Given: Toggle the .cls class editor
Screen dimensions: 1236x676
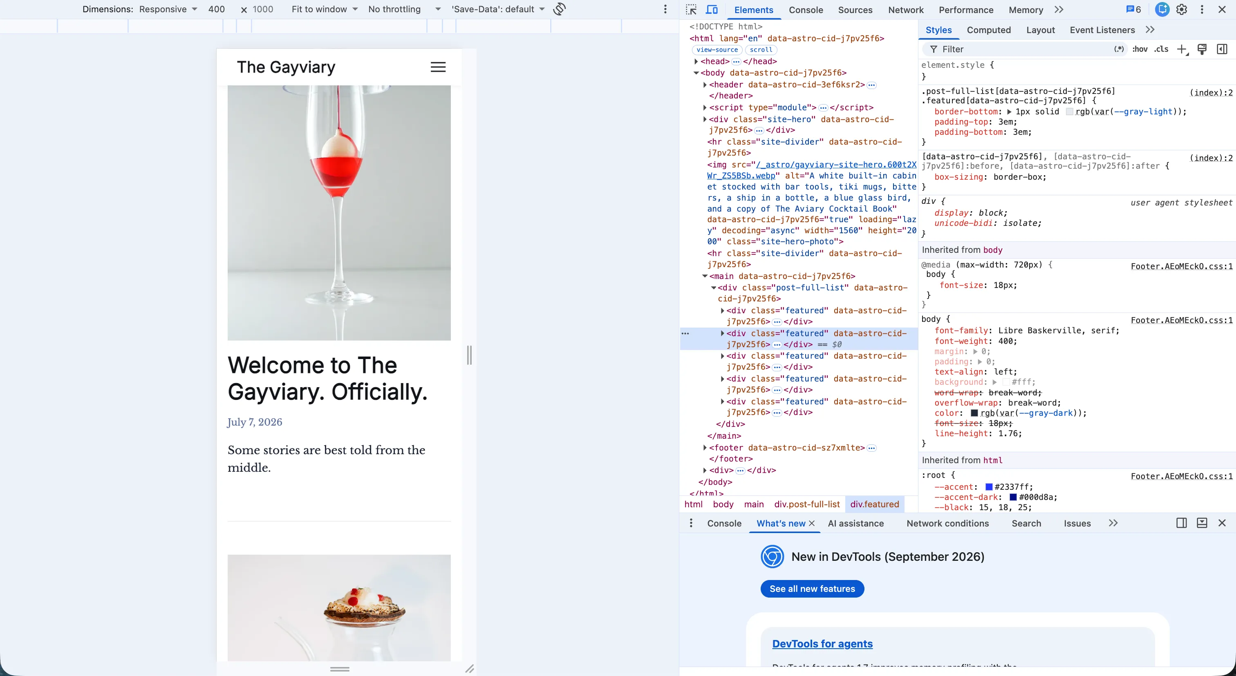Looking at the screenshot, I should click(1162, 49).
